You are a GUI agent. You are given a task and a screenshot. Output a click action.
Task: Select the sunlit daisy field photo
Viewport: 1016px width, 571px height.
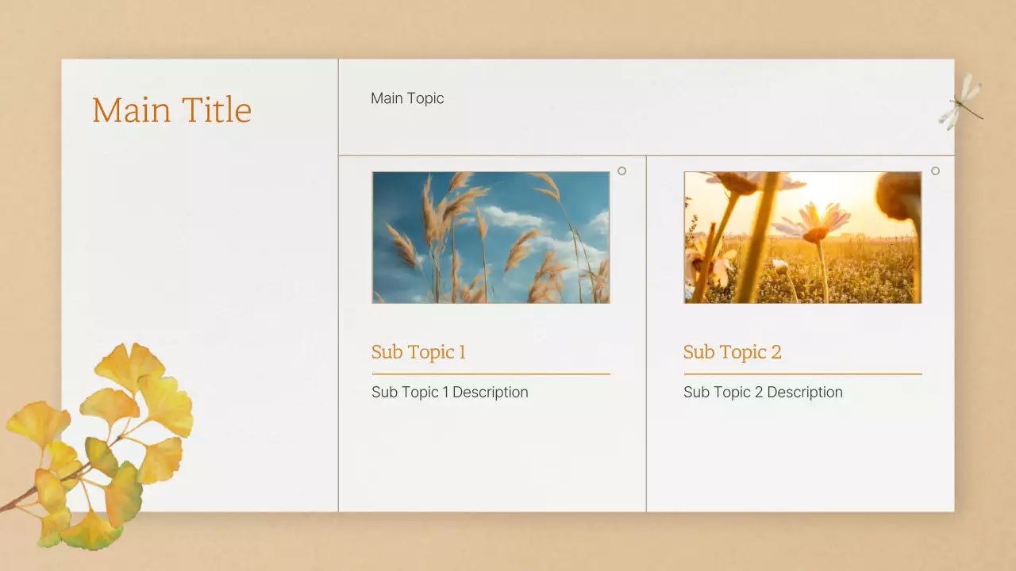tap(802, 237)
